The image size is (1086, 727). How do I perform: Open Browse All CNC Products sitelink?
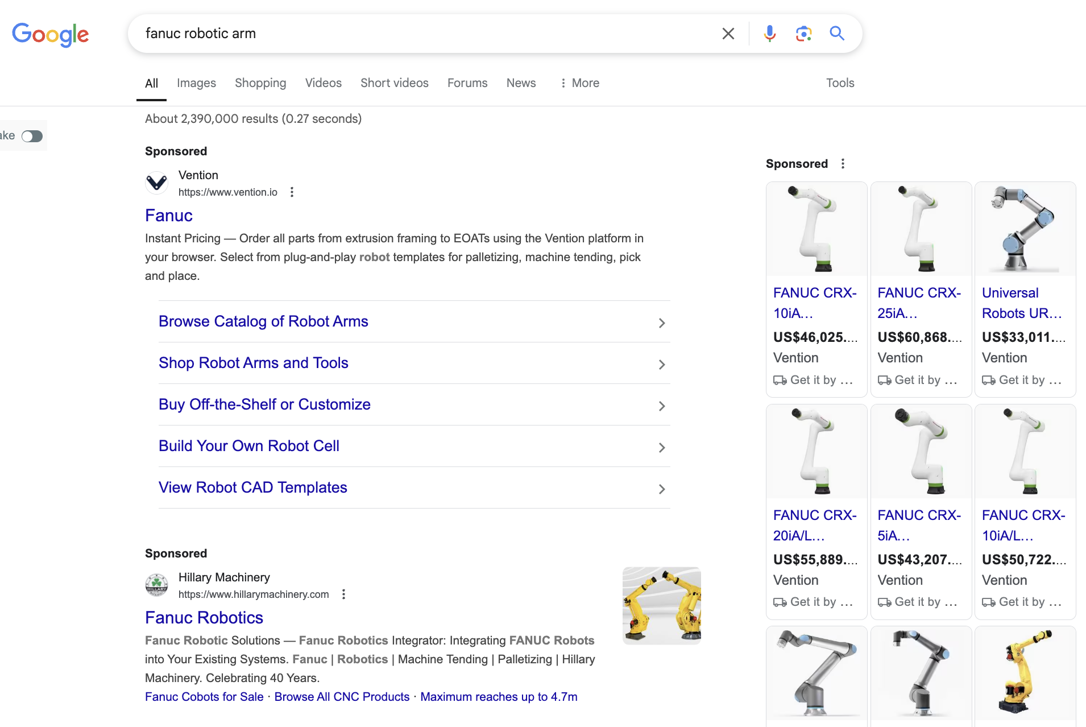click(342, 697)
